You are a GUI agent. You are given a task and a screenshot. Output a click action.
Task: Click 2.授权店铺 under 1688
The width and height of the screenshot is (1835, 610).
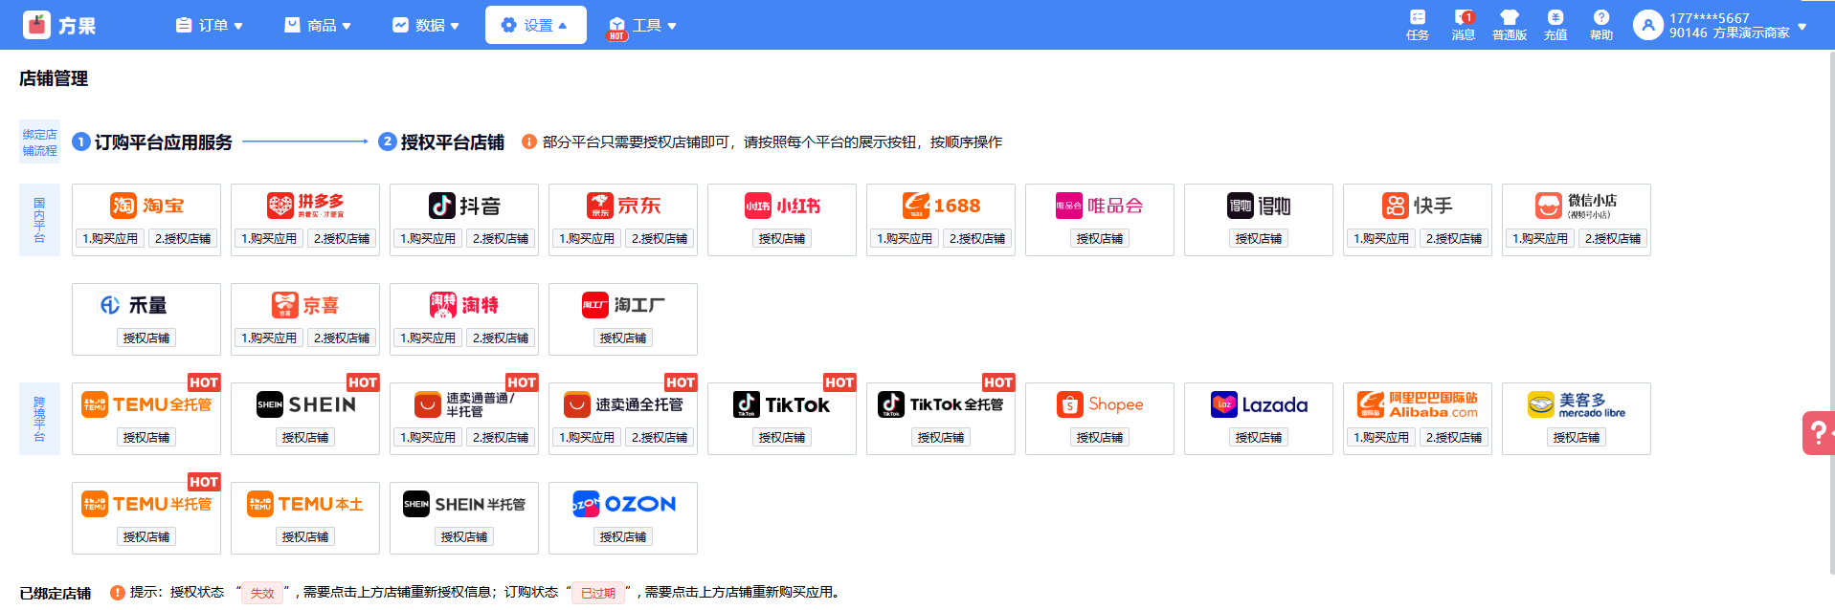tap(977, 238)
